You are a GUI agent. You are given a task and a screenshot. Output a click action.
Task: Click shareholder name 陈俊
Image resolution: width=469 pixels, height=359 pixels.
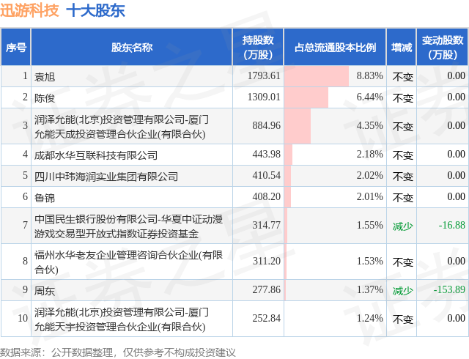[45, 98]
